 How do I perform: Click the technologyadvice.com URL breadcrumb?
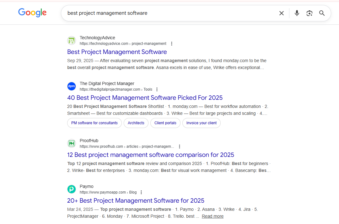pyautogui.click(x=123, y=44)
